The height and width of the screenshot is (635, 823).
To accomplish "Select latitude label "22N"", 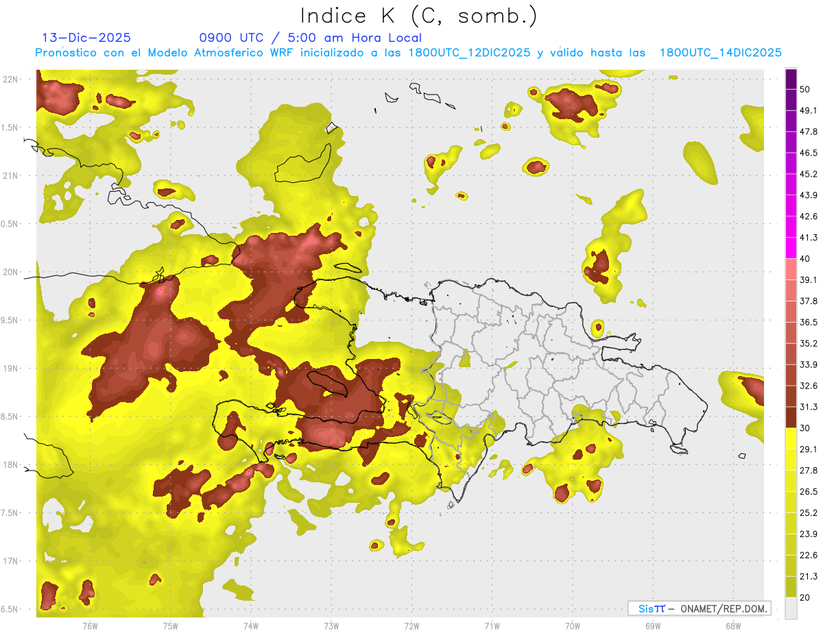I will click(10, 79).
